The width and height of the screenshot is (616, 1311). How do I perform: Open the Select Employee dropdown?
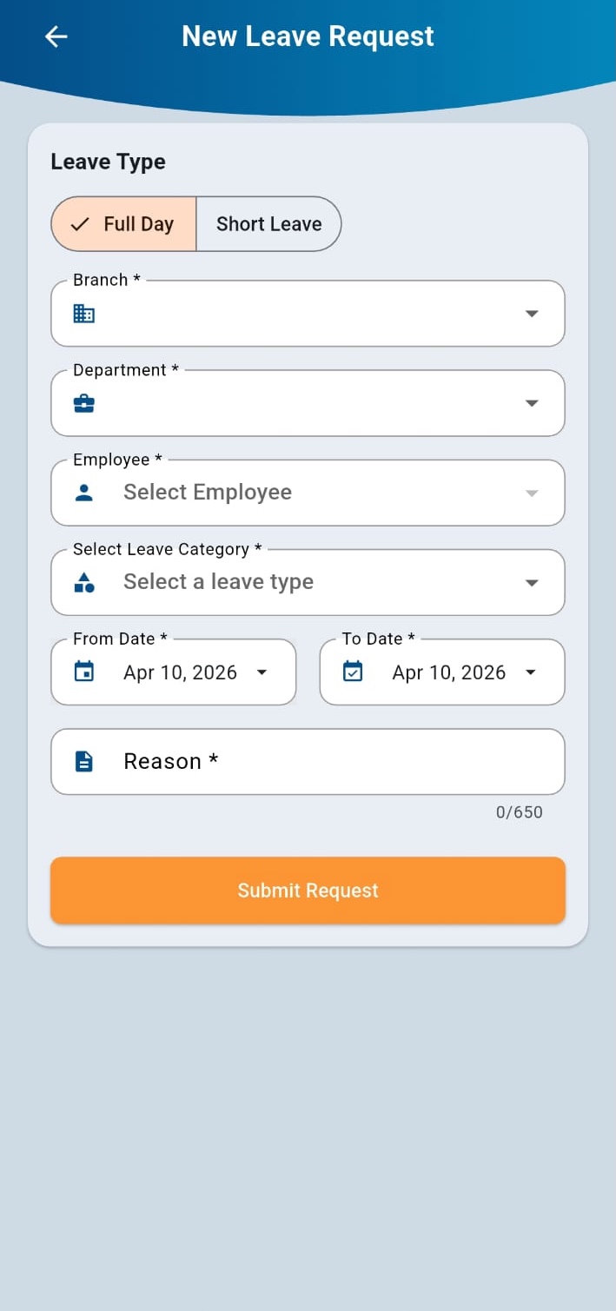(532, 493)
